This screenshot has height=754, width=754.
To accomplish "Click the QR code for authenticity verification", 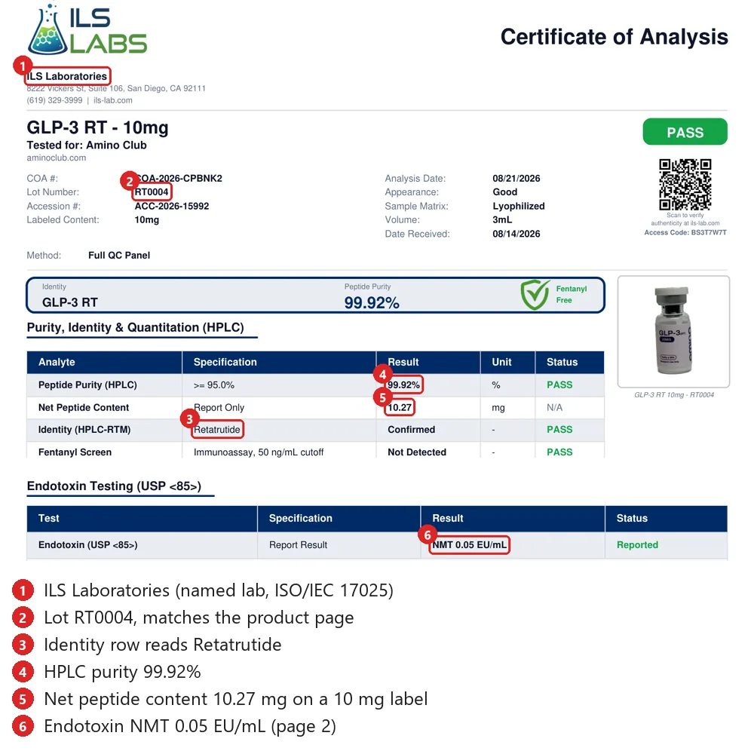I will point(685,185).
